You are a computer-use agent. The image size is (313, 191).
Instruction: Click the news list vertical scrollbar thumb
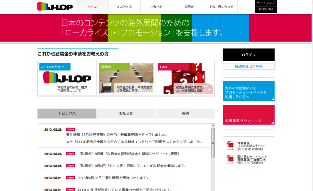[213, 143]
